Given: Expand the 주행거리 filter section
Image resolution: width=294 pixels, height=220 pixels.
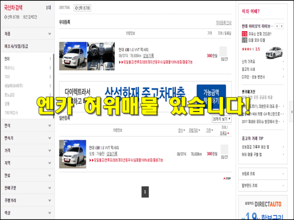Looking at the screenshot, I should (x=28, y=200).
